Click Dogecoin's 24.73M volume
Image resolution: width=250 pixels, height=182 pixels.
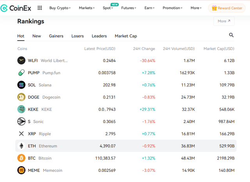pos(188,97)
